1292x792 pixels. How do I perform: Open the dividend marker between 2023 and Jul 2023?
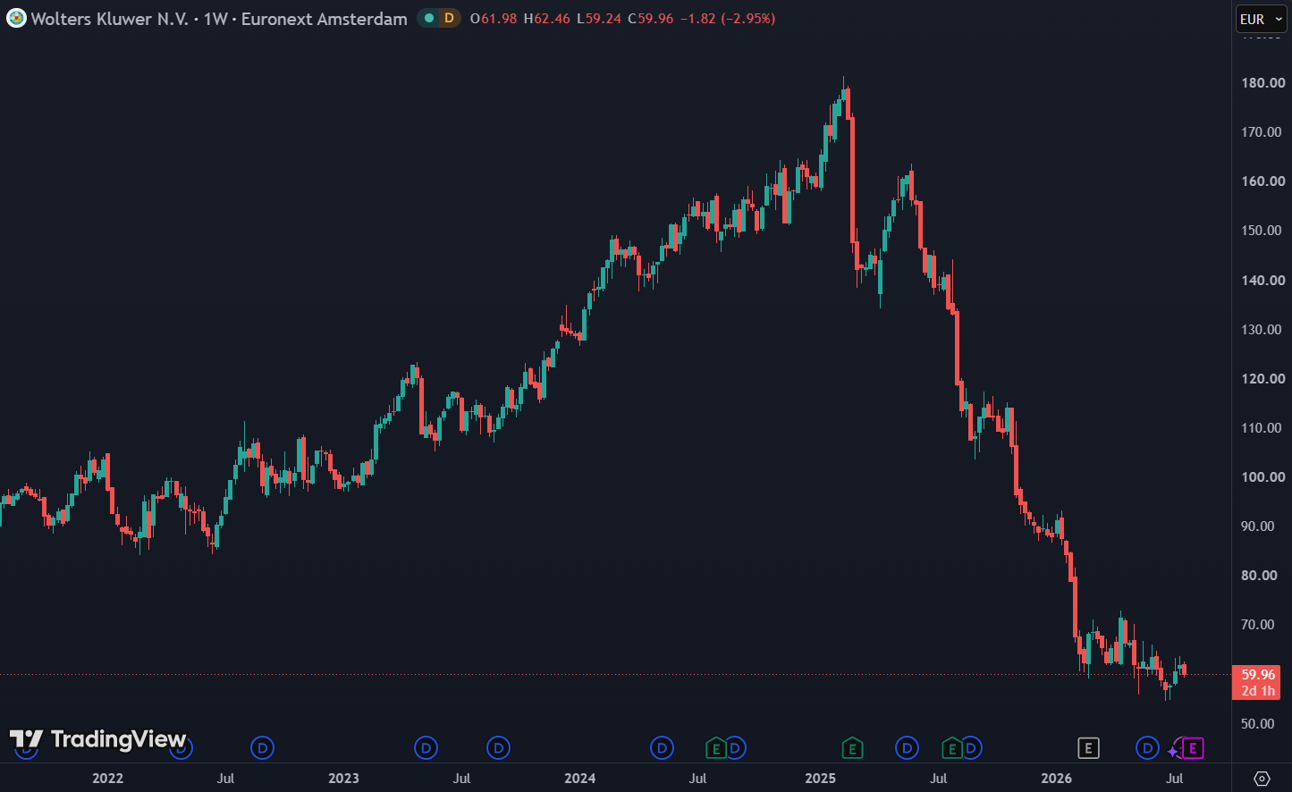[426, 747]
